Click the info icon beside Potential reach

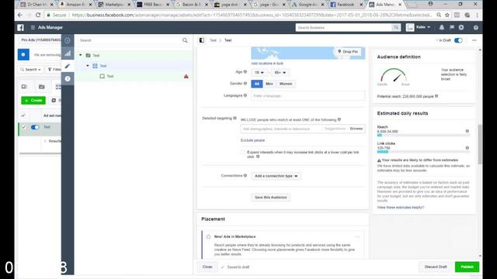[436, 96]
